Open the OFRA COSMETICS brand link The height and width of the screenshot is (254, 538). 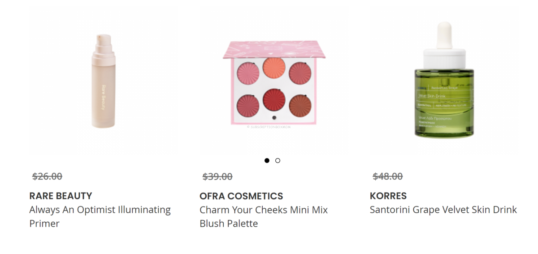click(x=241, y=196)
